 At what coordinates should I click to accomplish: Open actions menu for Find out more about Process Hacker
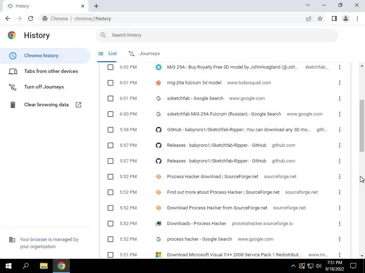tap(339, 192)
